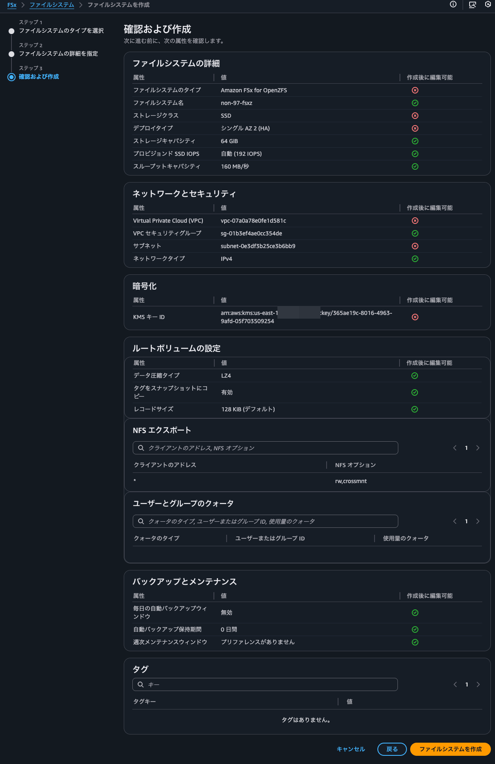Go to next page in quota table pagination
The height and width of the screenshot is (764, 495).
[x=478, y=521]
